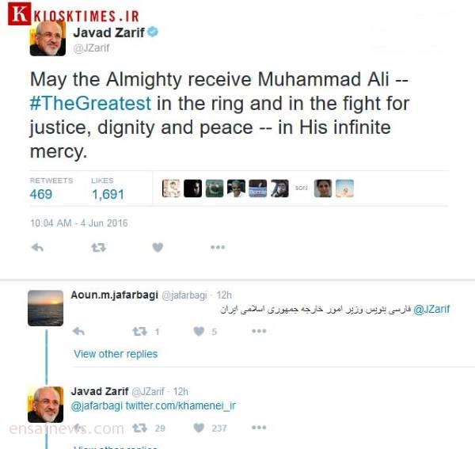Open the #TheGreatest hashtag

tap(90, 103)
